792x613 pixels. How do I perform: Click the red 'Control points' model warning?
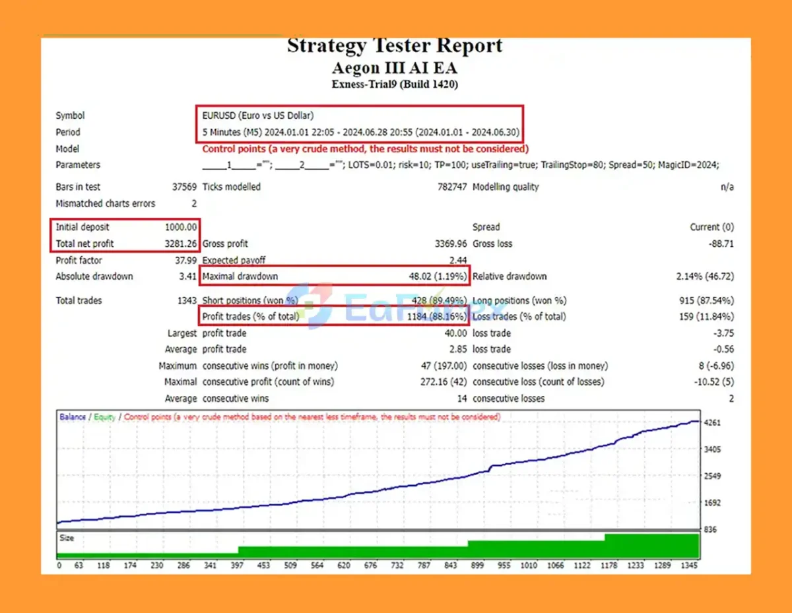click(365, 149)
